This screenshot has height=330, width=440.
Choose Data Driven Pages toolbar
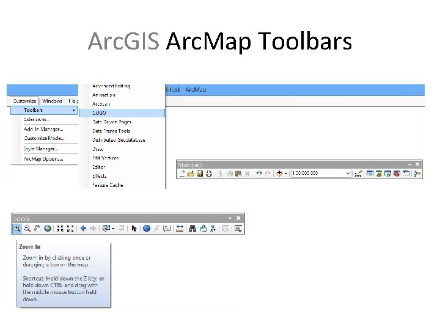112,122
